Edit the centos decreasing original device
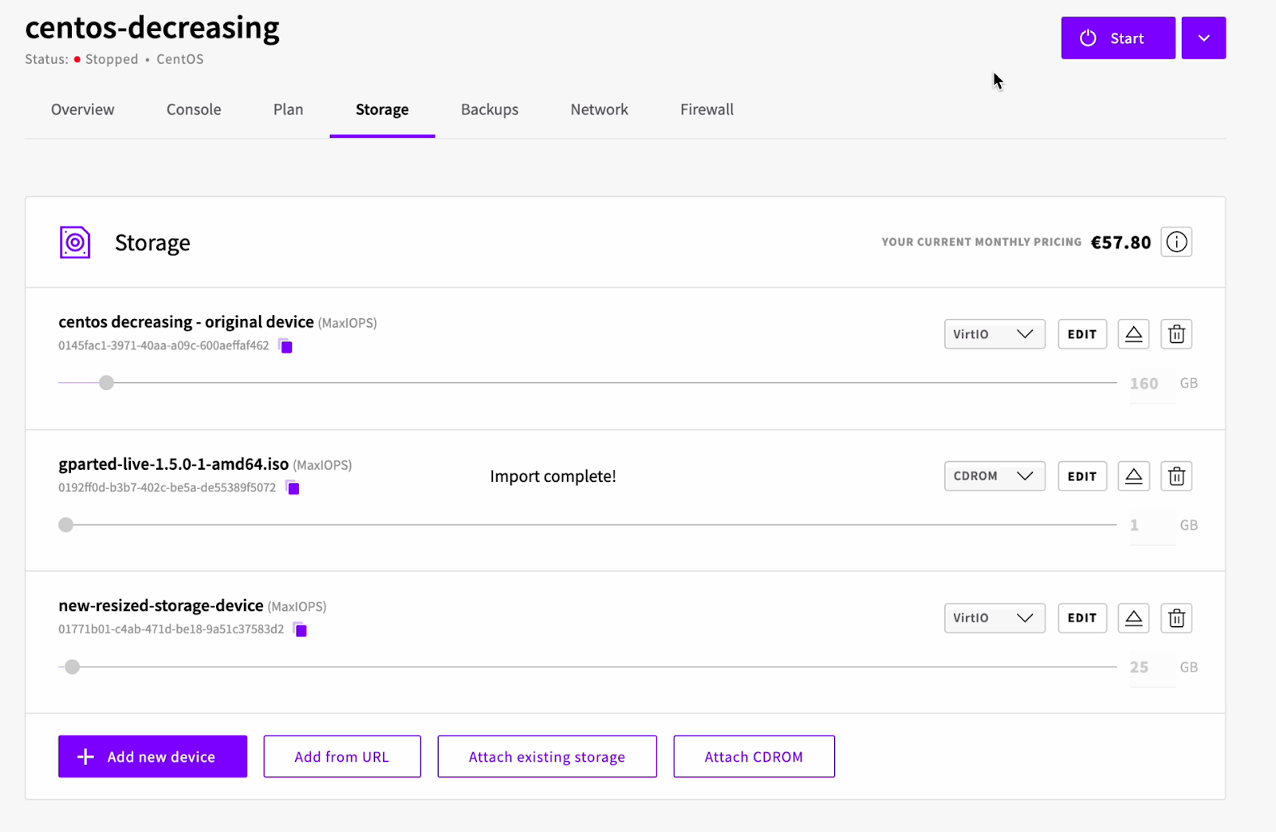The width and height of the screenshot is (1276, 832). pyautogui.click(x=1082, y=334)
